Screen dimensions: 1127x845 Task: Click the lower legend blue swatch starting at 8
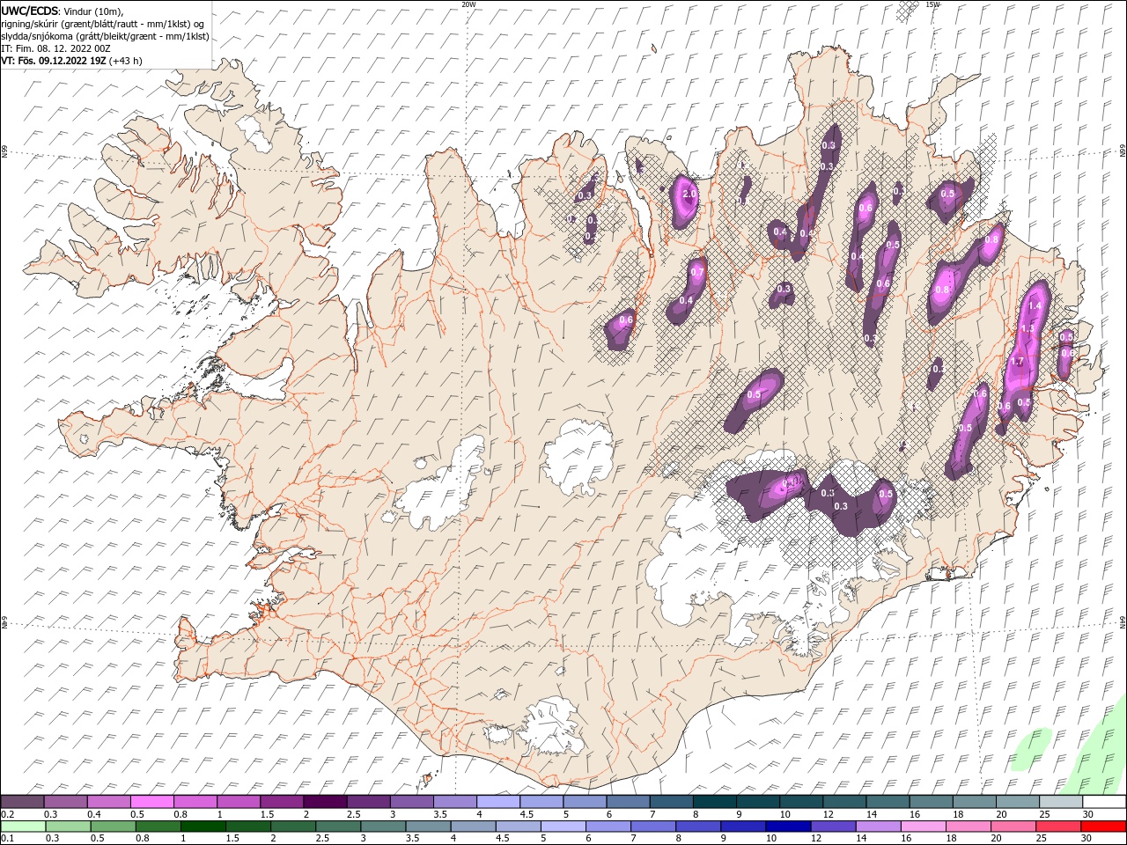697,827
